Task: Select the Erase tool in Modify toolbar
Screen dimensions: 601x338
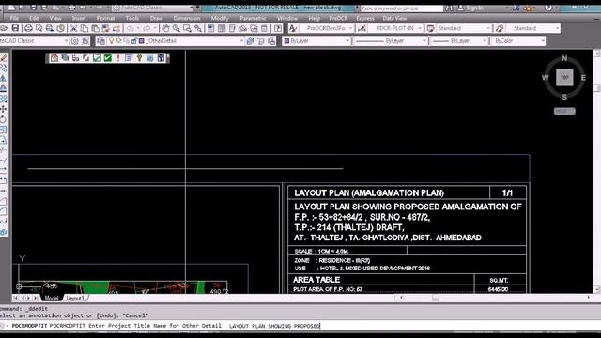Action: (x=4, y=57)
